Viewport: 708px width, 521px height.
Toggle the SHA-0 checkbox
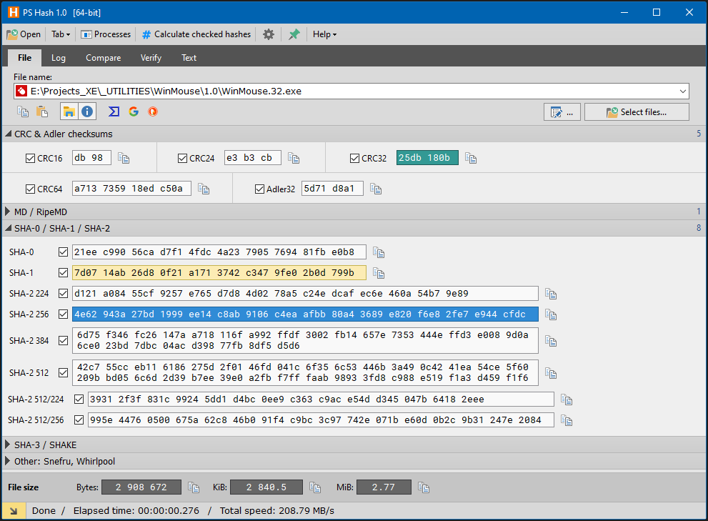point(63,252)
